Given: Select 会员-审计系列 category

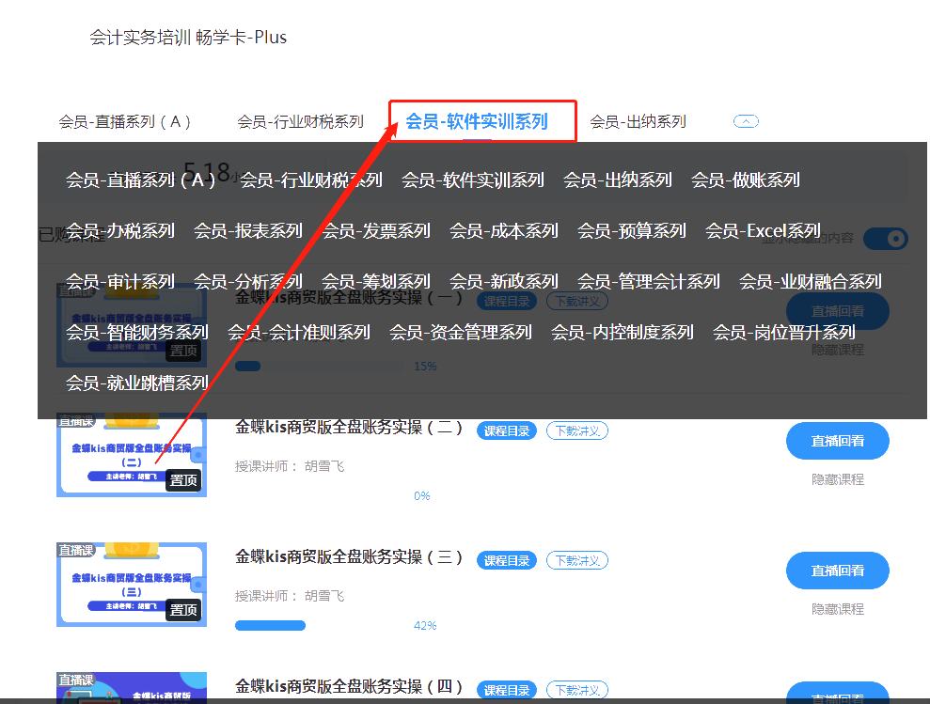Looking at the screenshot, I should [119, 281].
